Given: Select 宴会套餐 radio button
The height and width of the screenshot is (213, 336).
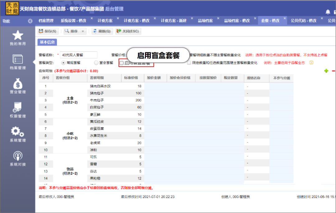Looking at the screenshot, I should pyautogui.click(x=96, y=63).
